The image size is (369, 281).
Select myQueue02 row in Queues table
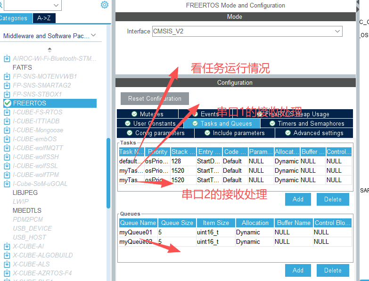235,241
